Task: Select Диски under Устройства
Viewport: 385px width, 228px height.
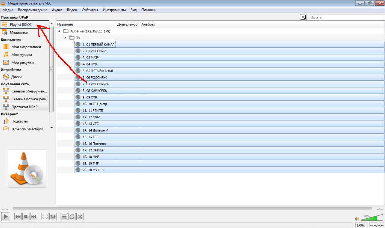Action: 24,77
